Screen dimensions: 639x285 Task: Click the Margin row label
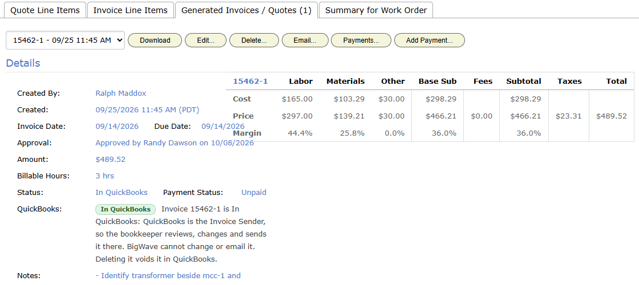point(247,133)
